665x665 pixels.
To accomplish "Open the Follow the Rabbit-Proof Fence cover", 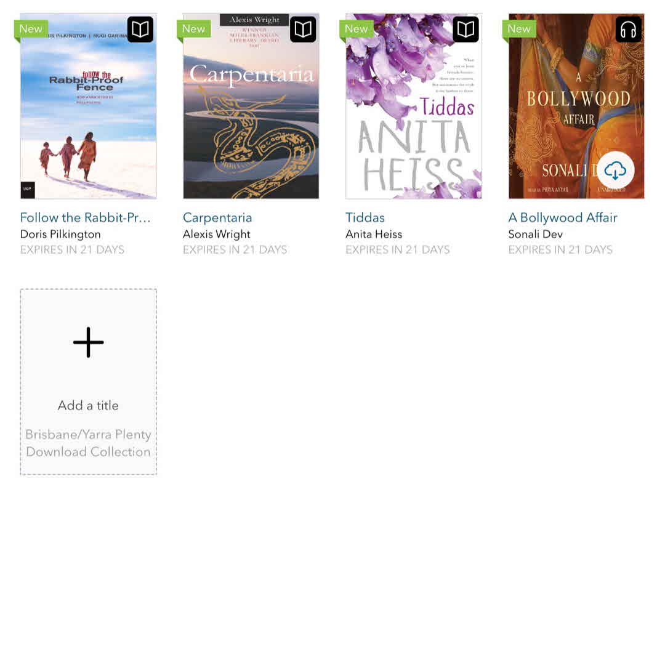I will click(x=88, y=106).
